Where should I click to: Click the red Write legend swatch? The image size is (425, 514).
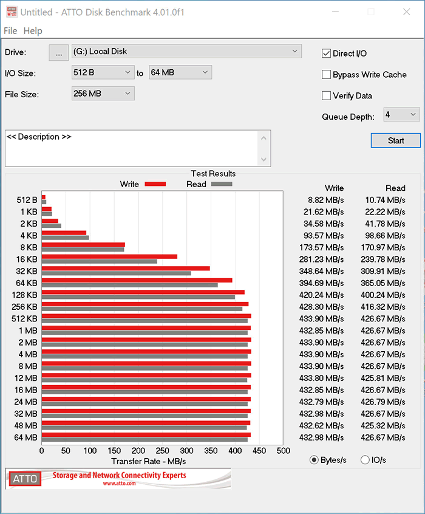[155, 184]
